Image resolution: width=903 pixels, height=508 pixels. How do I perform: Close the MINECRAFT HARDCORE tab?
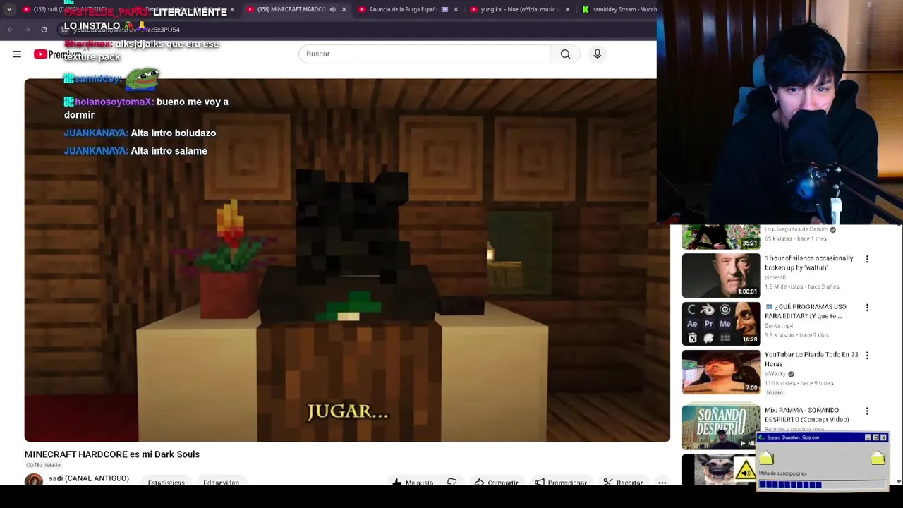[344, 10]
